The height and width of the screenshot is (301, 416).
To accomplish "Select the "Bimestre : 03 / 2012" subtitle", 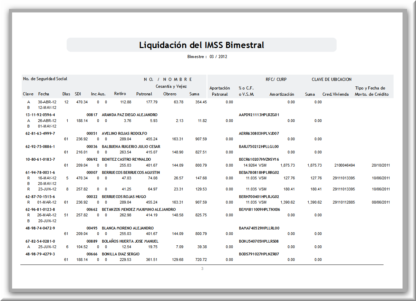I will tap(207, 57).
